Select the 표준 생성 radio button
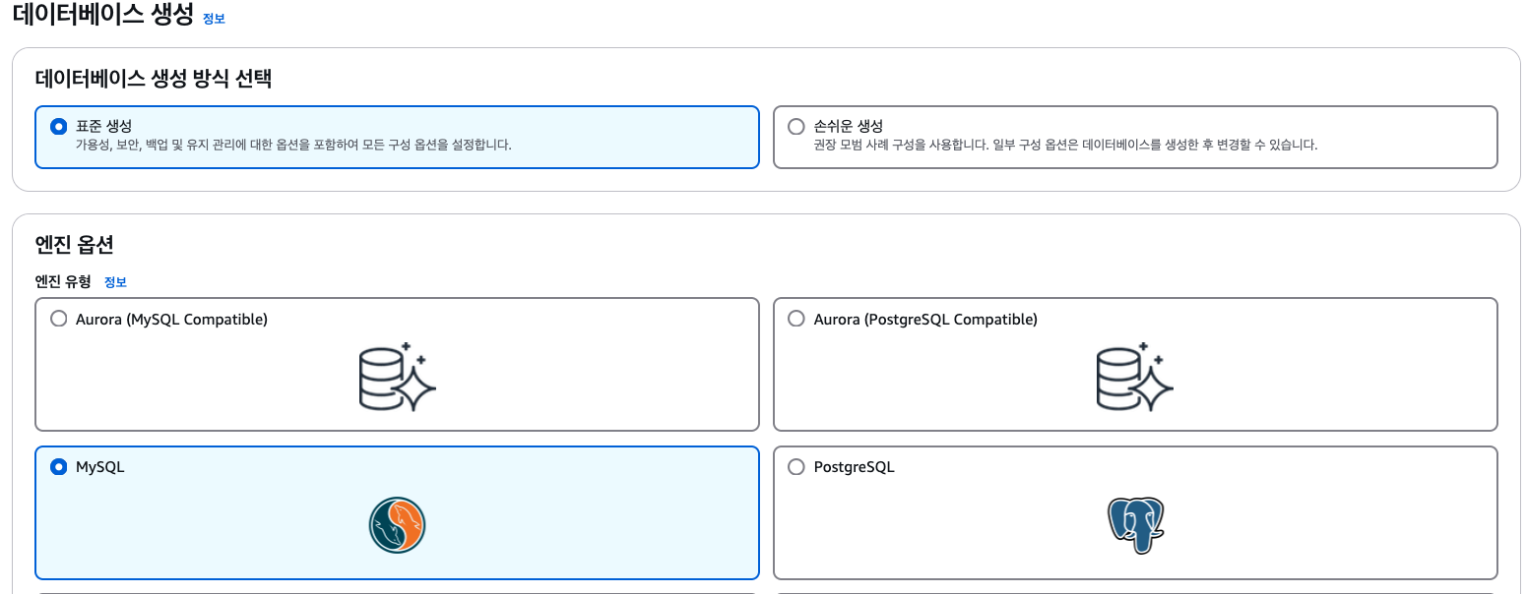1526x594 pixels. click(59, 126)
